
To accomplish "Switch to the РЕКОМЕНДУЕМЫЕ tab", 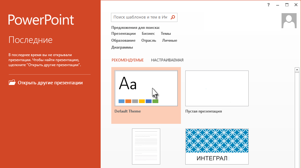I will click(128, 60).
